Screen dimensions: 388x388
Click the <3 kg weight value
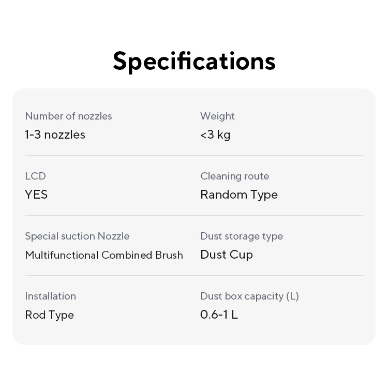[215, 135]
